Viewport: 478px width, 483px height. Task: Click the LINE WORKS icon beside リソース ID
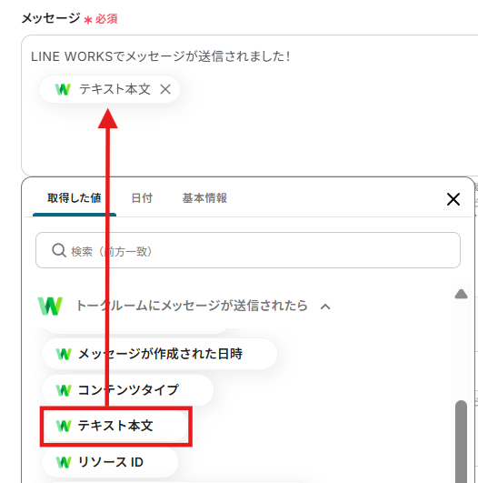[x=64, y=462]
